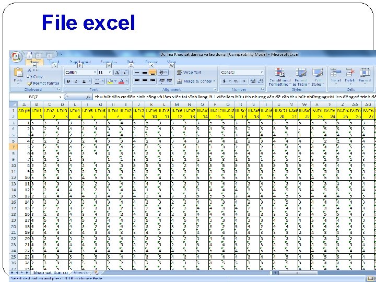This screenshot has height=282, width=376.
Task: Click the fx Insert Function icon
Action: point(89,97)
